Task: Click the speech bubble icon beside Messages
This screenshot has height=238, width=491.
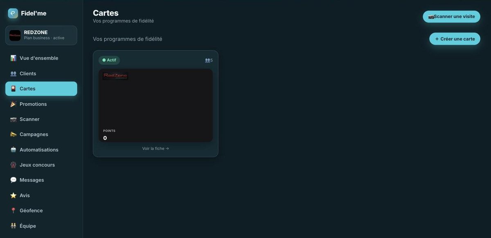Action: [14, 180]
